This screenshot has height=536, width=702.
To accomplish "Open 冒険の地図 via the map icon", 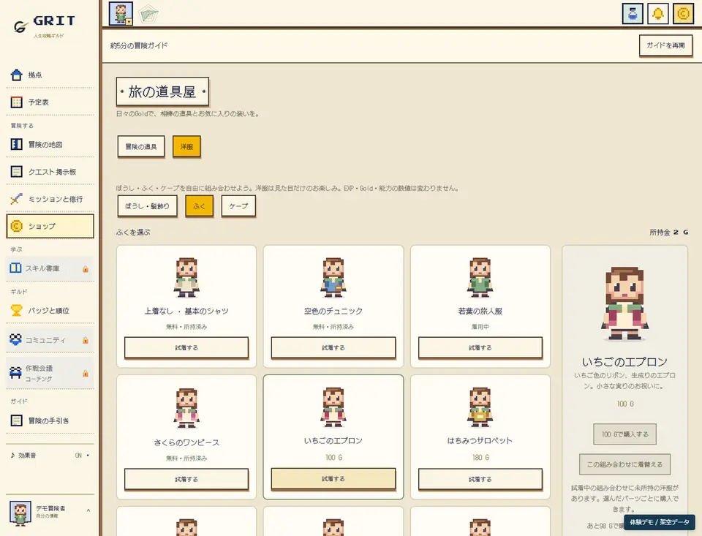I will click(x=17, y=144).
